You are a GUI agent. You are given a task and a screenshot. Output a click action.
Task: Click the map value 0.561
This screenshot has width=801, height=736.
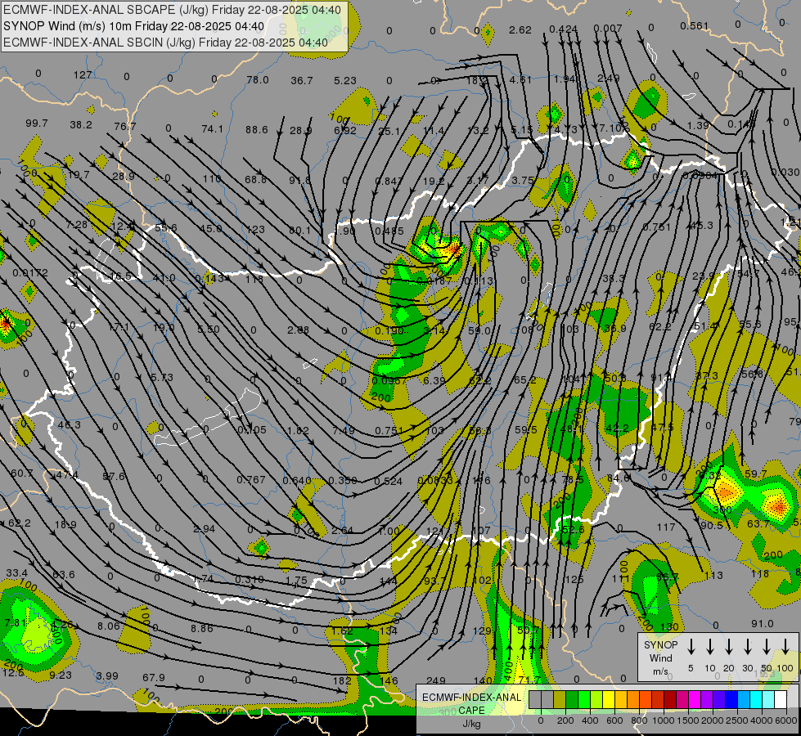click(695, 26)
